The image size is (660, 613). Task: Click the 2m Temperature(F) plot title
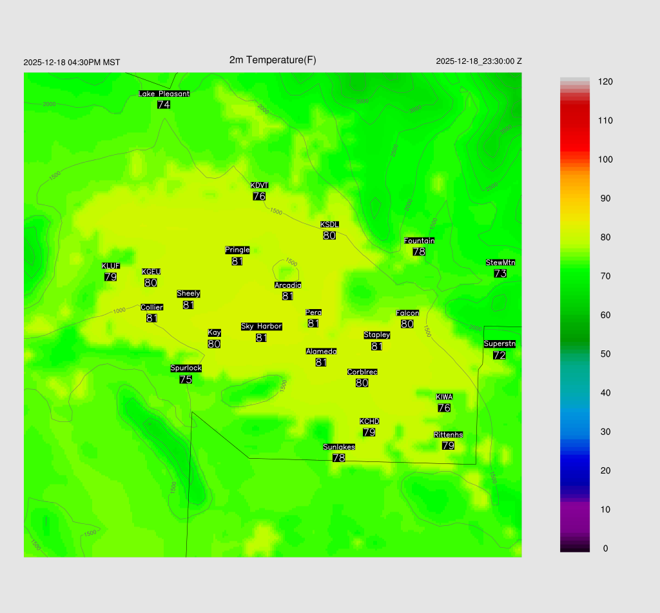tap(273, 60)
